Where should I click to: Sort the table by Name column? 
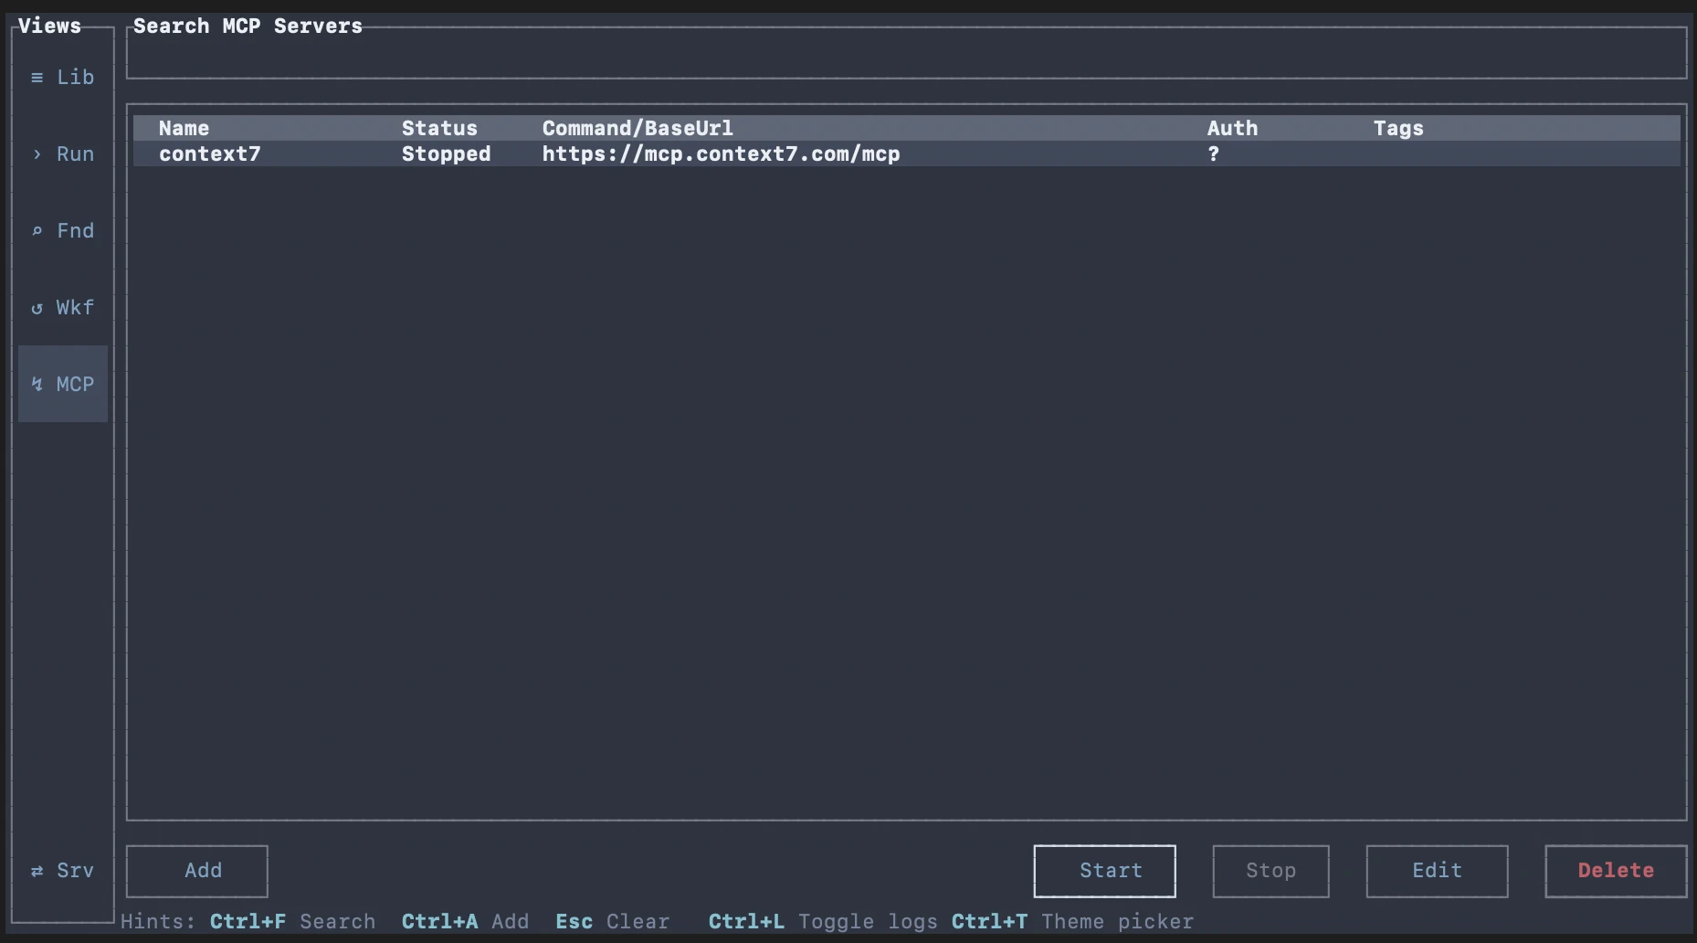pos(184,128)
